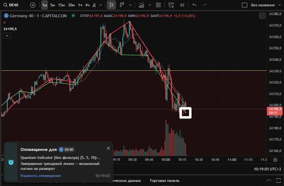
Task: Click the indicator count number 6
Action: pos(5,22)
